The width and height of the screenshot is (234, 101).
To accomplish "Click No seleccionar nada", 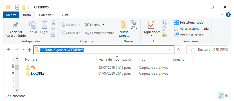I will click(191, 29).
